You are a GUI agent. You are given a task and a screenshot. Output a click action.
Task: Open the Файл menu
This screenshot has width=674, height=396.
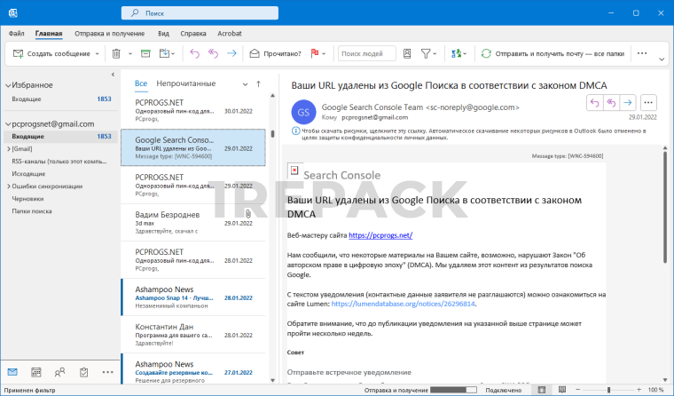pos(16,33)
